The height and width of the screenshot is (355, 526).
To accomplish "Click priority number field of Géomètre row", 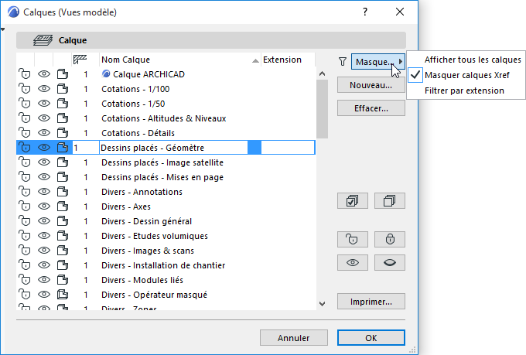I will pyautogui.click(x=86, y=148).
